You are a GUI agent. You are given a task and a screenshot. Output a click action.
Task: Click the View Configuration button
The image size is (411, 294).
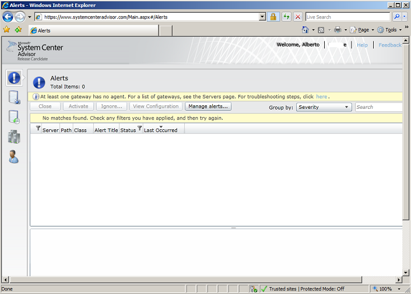point(156,107)
